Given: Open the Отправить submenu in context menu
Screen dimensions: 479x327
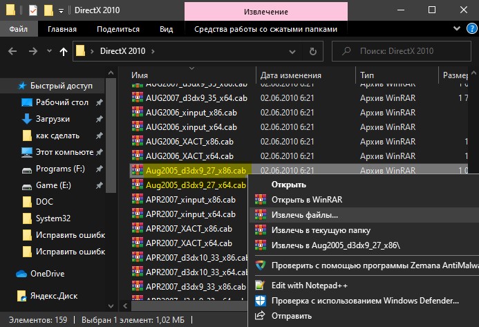Looking at the screenshot, I should [292, 316].
